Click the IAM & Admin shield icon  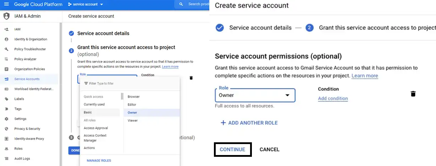click(6, 16)
